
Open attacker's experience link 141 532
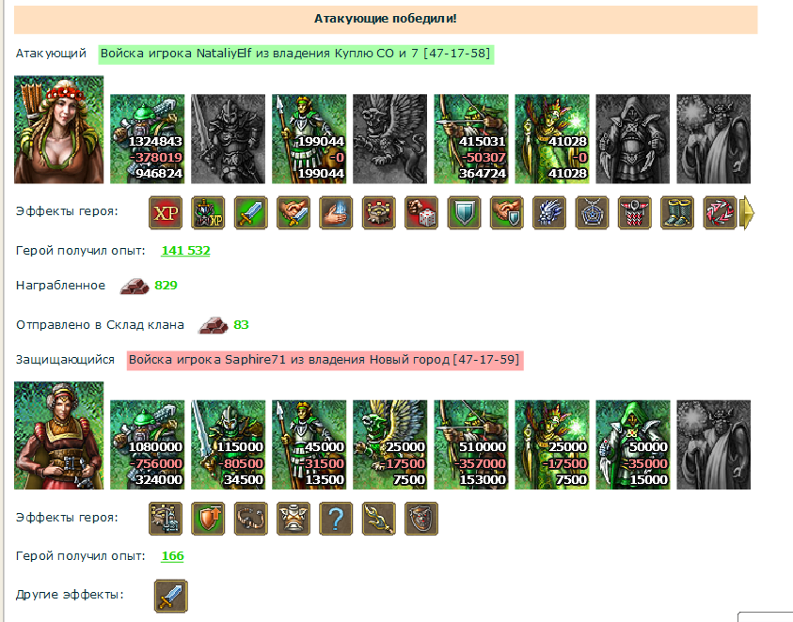coord(185,251)
